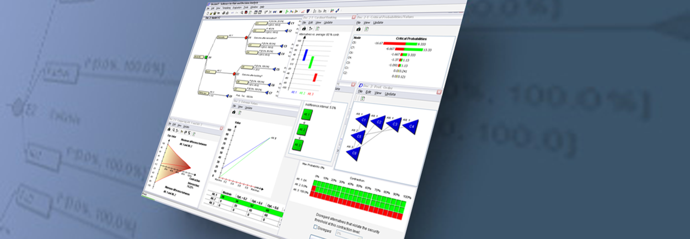The width and height of the screenshot is (690, 239).
Task: Open the Help menu in main menu bar
Action: coord(262,7)
